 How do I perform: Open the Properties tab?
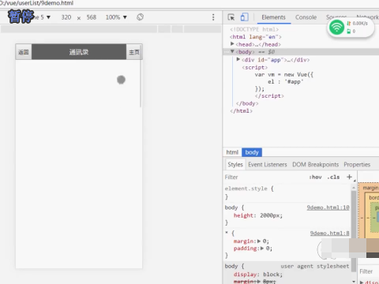tap(357, 165)
